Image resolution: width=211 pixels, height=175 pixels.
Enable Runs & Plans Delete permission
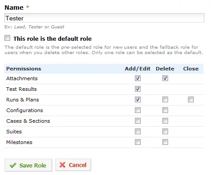[165, 100]
